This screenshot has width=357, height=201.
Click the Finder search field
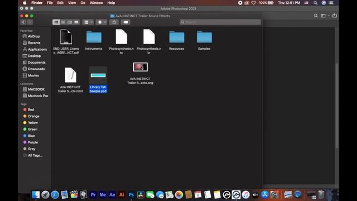[220, 22]
